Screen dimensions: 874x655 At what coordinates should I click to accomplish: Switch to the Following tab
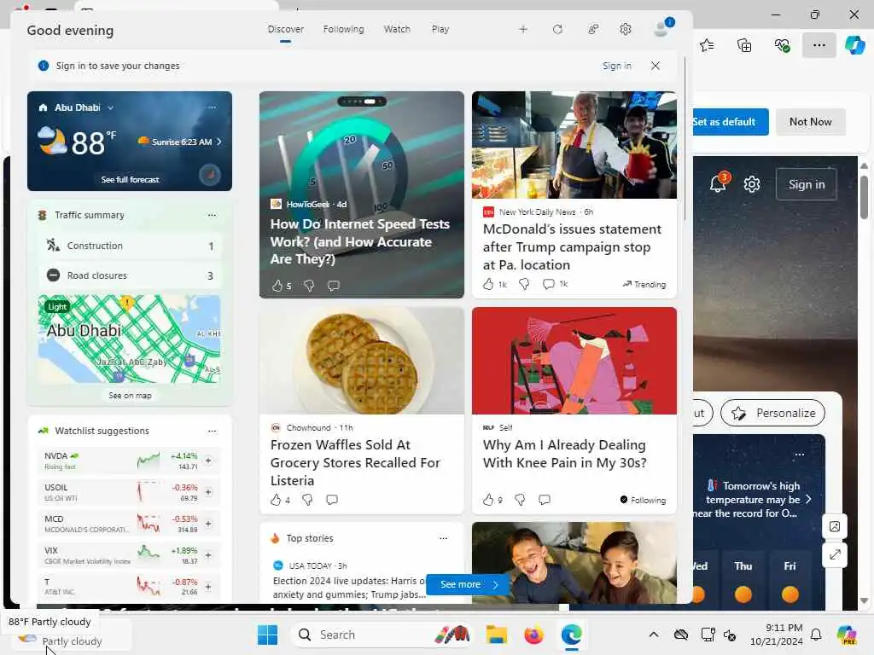coord(343,30)
